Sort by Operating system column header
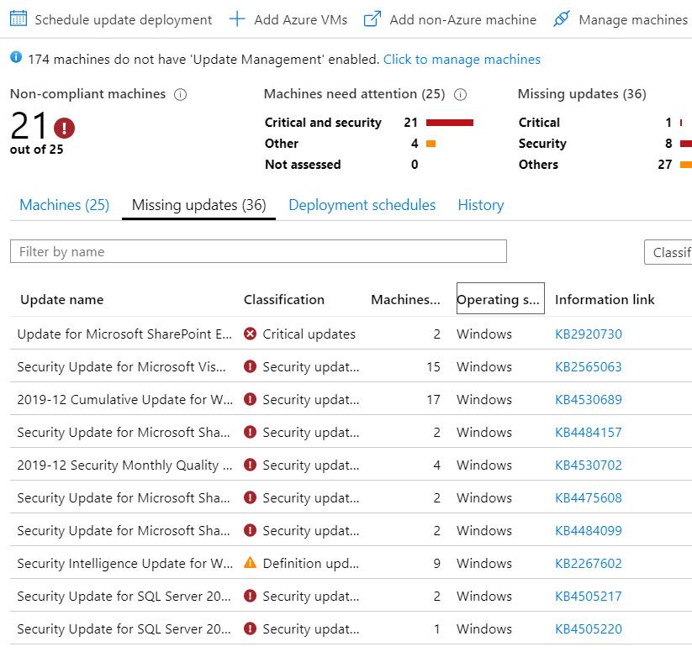Screen dimensions: 692x652 (x=499, y=299)
